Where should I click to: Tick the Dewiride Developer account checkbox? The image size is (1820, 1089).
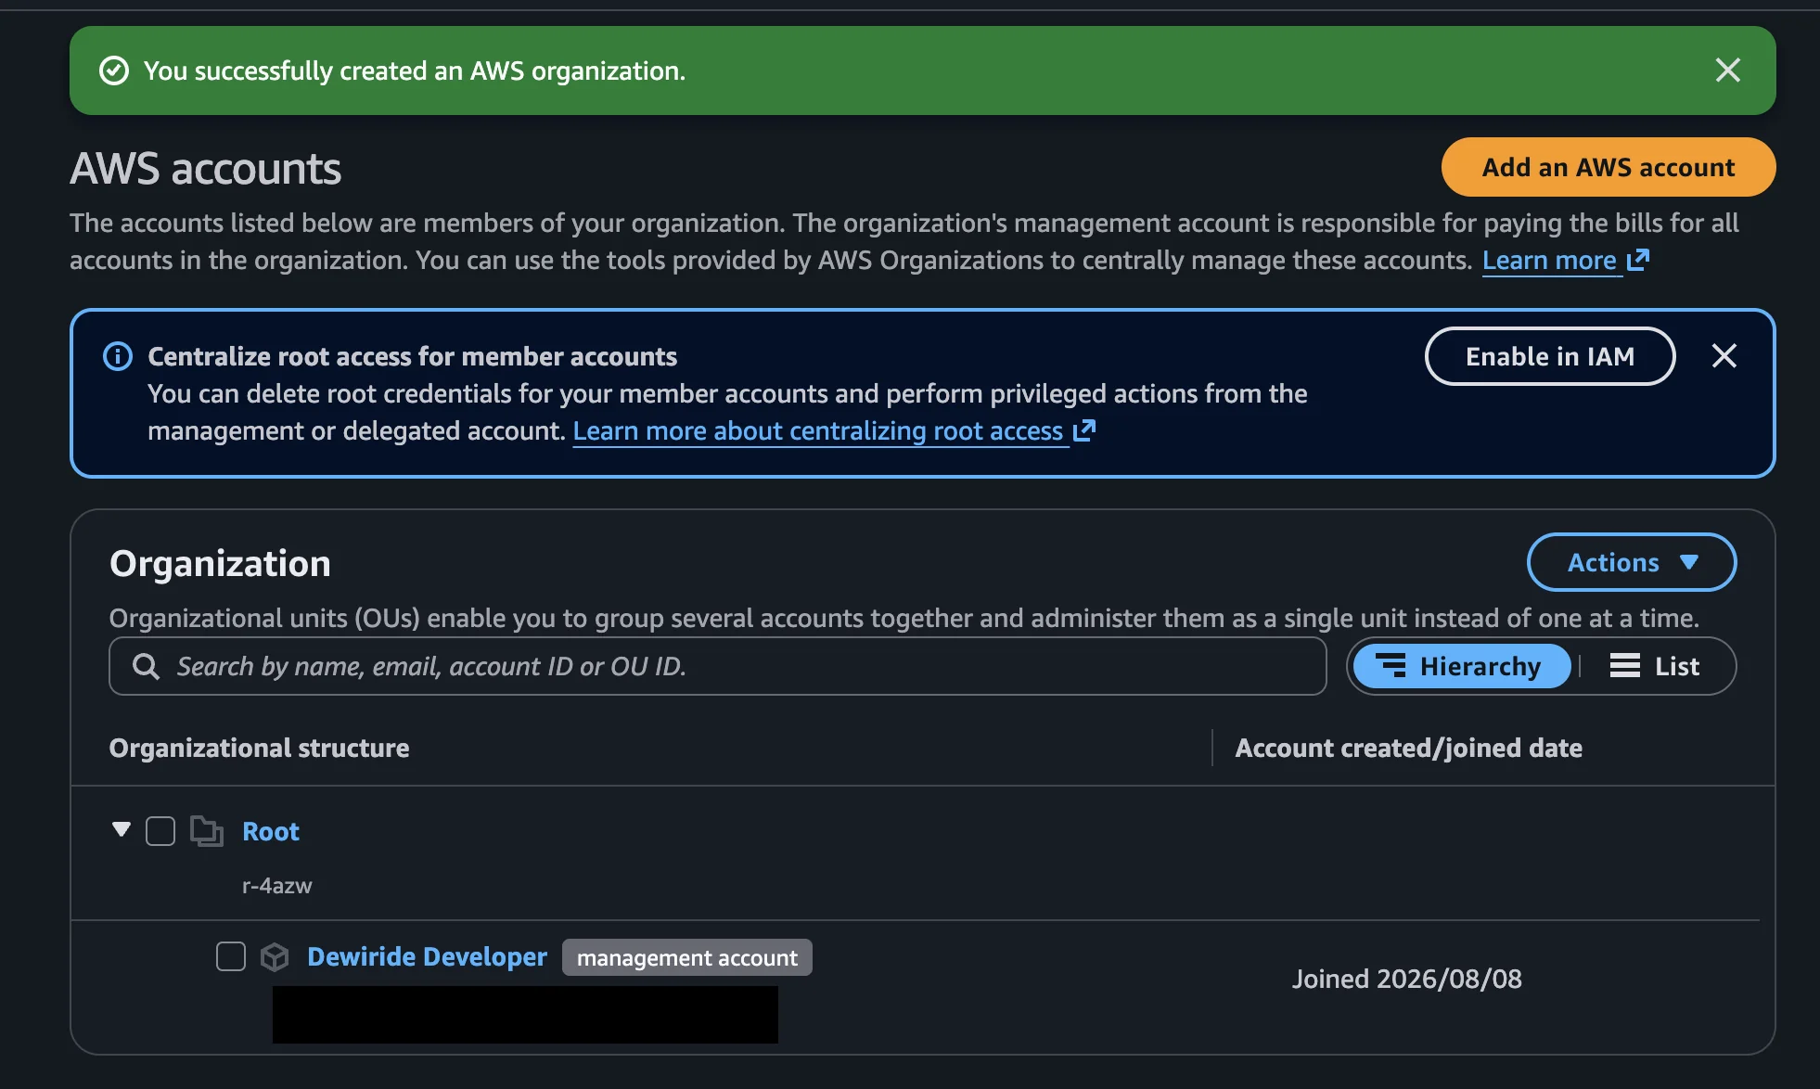click(x=230, y=956)
